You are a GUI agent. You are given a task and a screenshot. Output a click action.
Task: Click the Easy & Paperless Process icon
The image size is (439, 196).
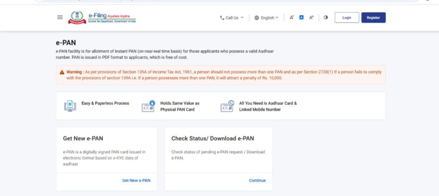69,106
